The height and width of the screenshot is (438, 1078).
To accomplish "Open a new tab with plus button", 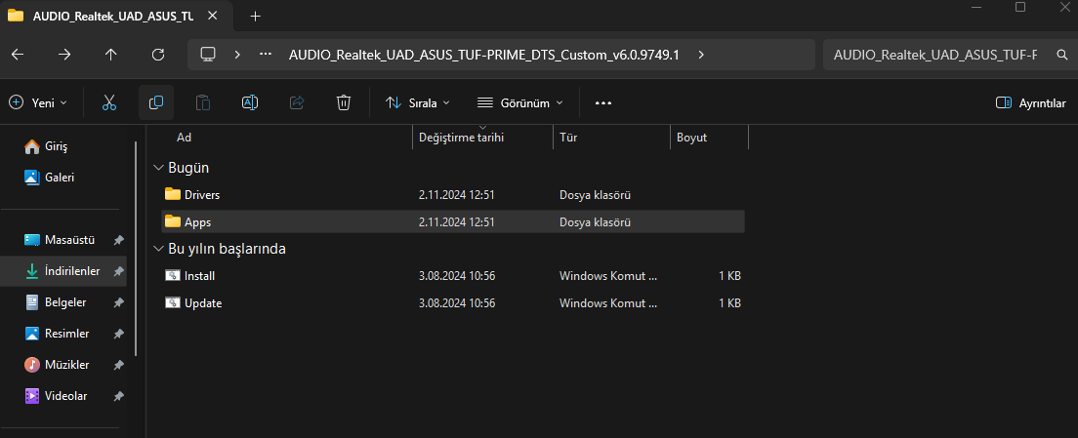I will click(256, 17).
